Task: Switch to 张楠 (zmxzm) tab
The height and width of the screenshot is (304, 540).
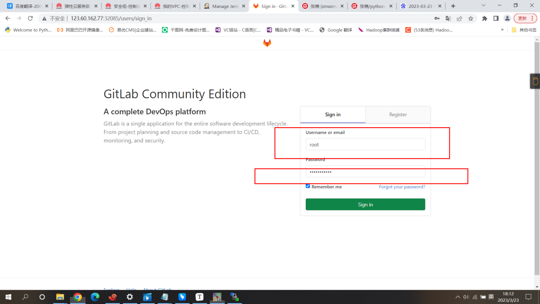Action: [x=324, y=6]
